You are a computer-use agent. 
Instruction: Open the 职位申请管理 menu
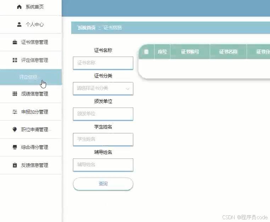pyautogui.click(x=31, y=130)
